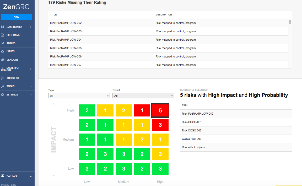Screen dimensions: 302x186
Task: Open the Type dropdown
Action: pos(79,95)
